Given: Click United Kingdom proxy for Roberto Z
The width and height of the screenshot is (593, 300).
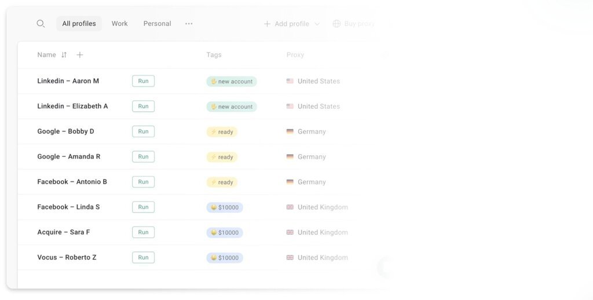Looking at the screenshot, I should tap(323, 258).
